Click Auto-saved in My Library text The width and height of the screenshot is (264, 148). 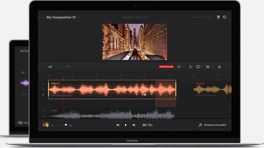(203, 17)
